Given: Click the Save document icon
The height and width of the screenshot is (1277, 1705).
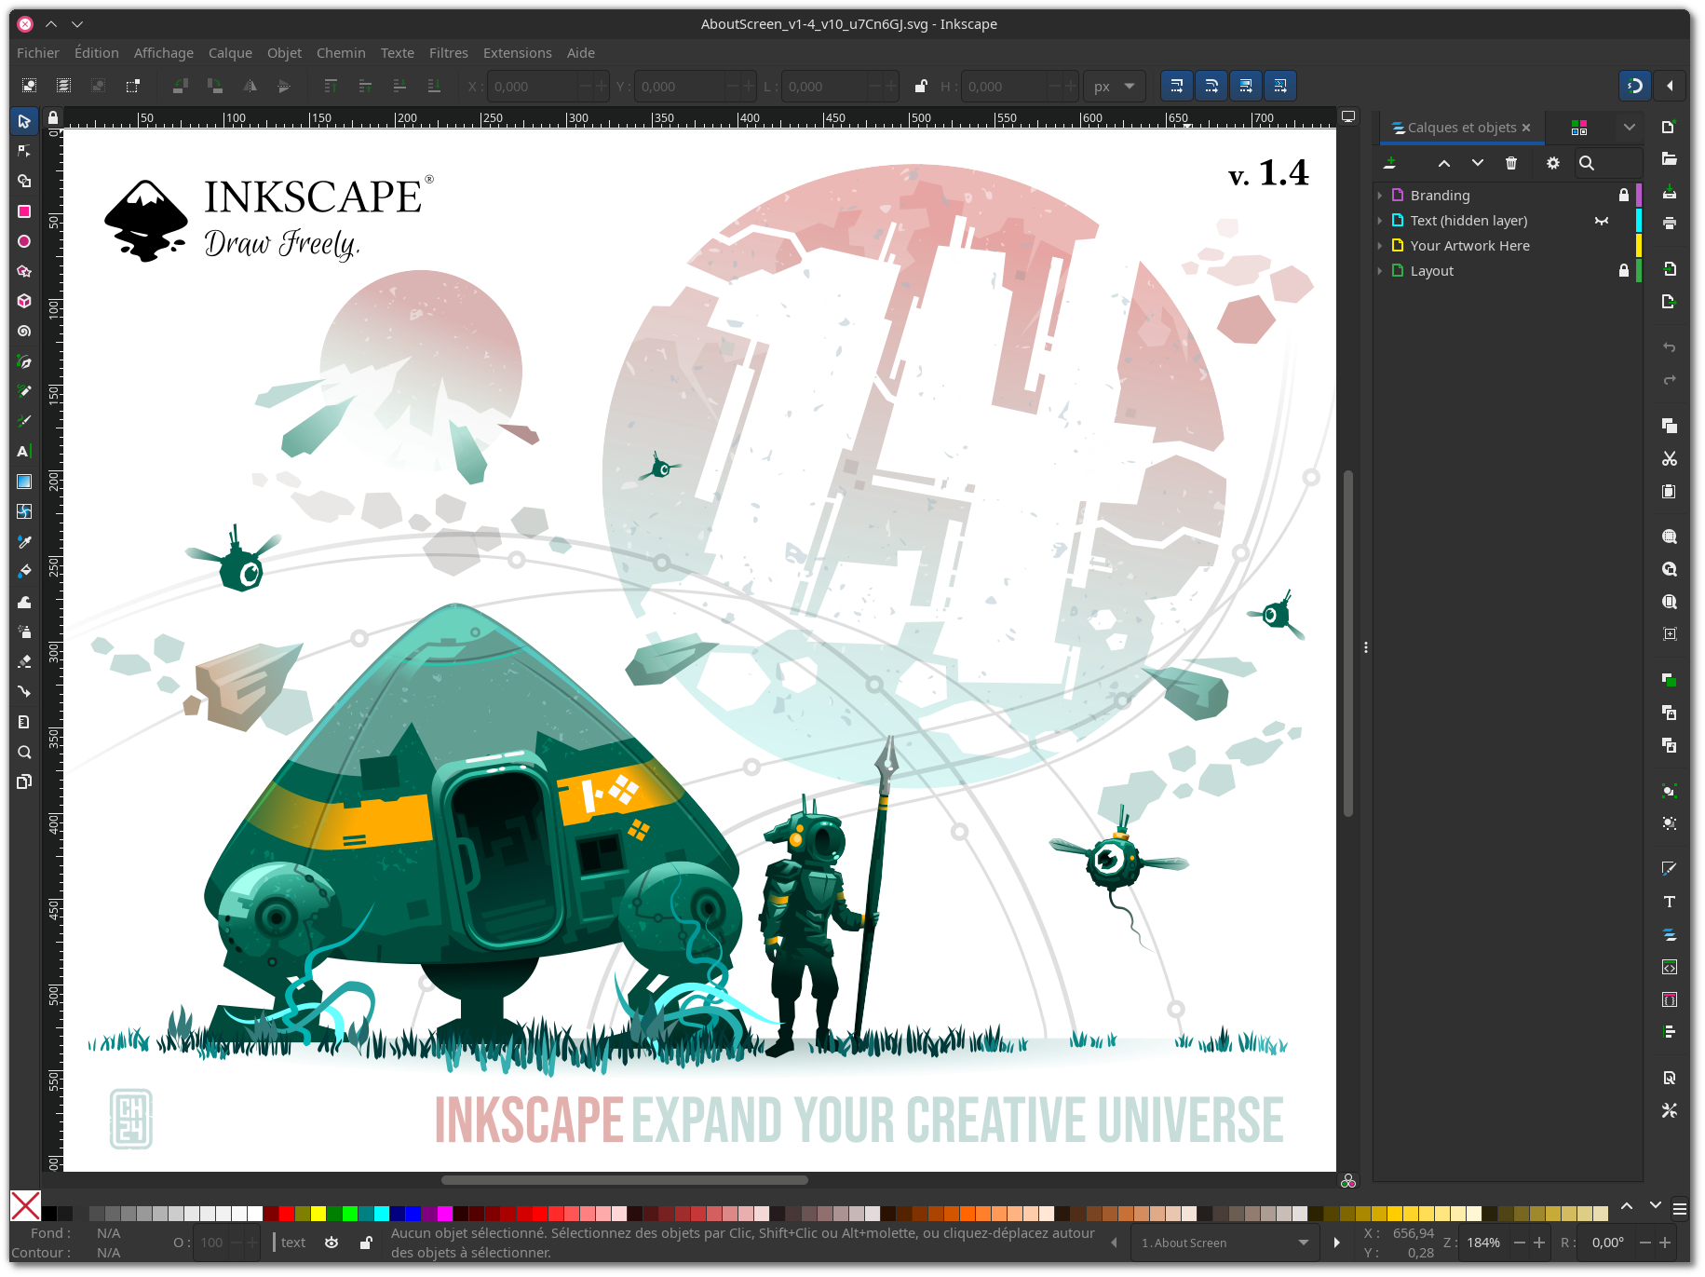Looking at the screenshot, I should (1670, 191).
